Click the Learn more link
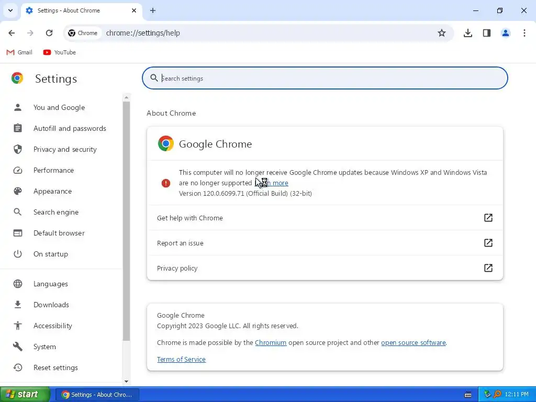This screenshot has width=536, height=402. (272, 183)
